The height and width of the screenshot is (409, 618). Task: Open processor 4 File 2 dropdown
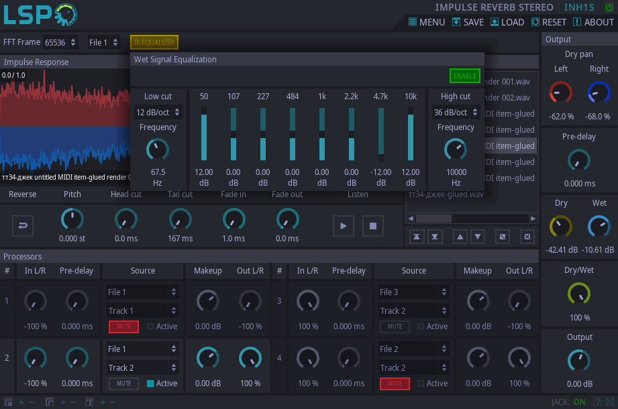(x=413, y=349)
